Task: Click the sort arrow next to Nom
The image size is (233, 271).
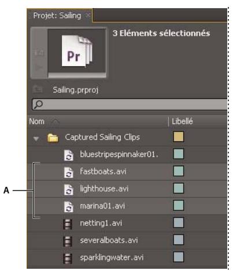Action: point(56,122)
